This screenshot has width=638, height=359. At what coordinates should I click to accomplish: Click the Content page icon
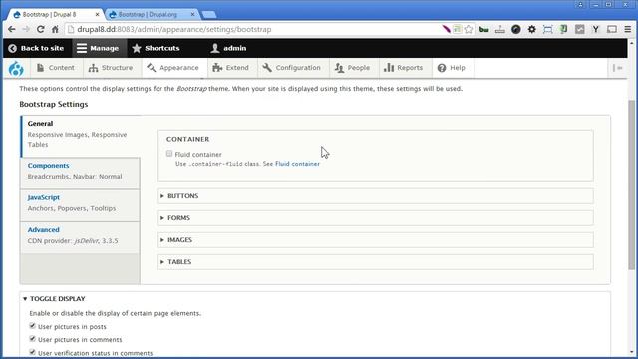tap(40, 68)
